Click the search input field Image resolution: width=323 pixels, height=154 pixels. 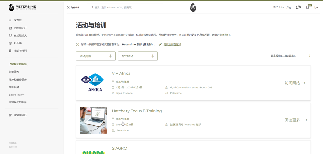128,7
